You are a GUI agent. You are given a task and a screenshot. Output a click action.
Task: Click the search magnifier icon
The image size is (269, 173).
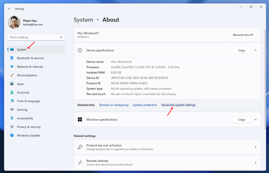(61, 37)
